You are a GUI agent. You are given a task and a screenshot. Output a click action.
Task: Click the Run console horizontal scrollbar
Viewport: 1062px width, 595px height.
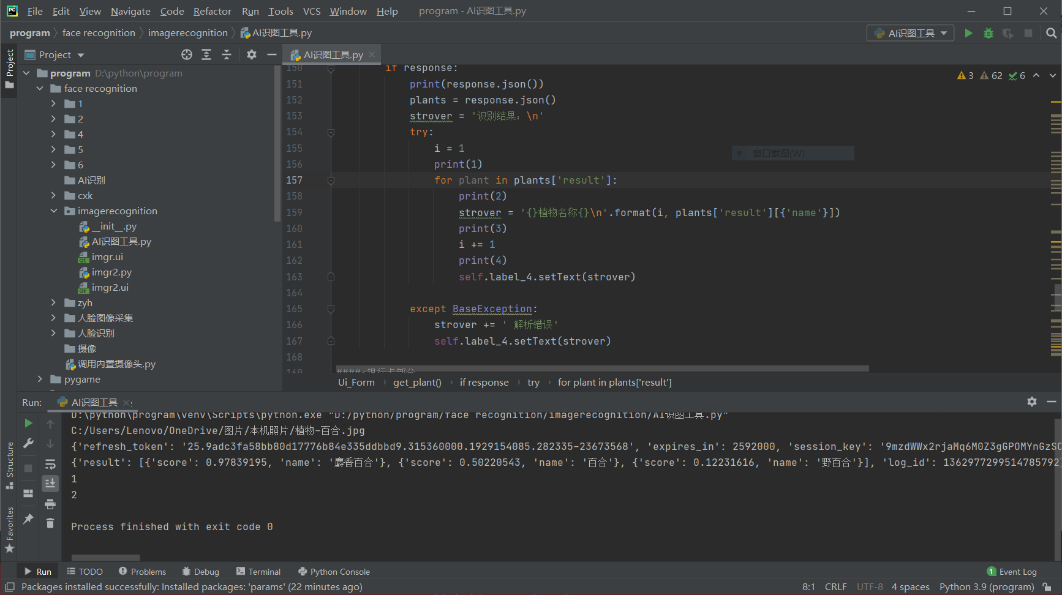pos(105,558)
